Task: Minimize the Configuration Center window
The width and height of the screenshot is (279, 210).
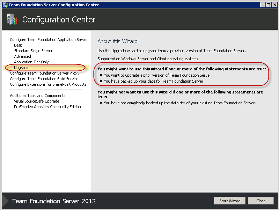Action: coord(263,5)
